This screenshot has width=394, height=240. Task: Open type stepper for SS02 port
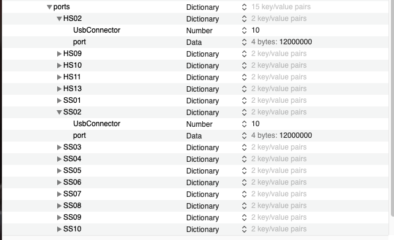click(x=244, y=135)
